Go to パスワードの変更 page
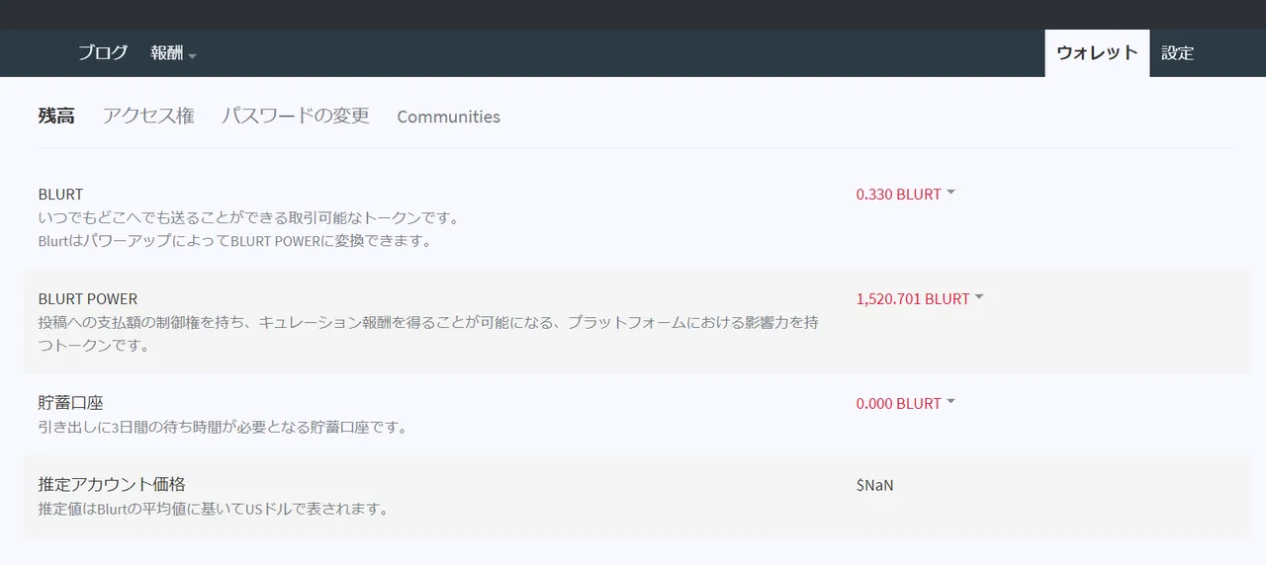The height and width of the screenshot is (565, 1266). coord(296,116)
